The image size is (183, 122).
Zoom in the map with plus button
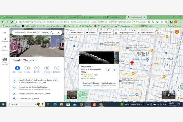pyautogui.click(x=178, y=91)
